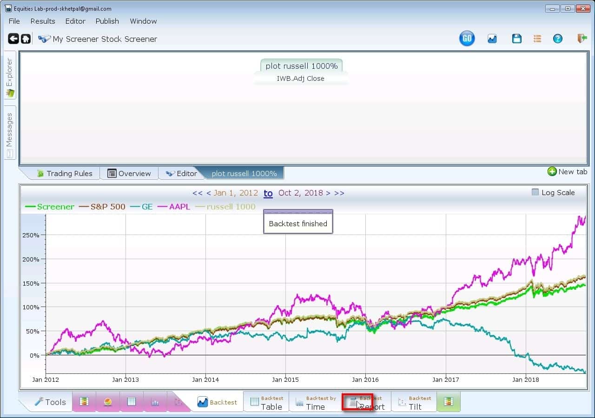The height and width of the screenshot is (418, 595).
Task: Click Screener legend entry
Action: tap(50, 207)
